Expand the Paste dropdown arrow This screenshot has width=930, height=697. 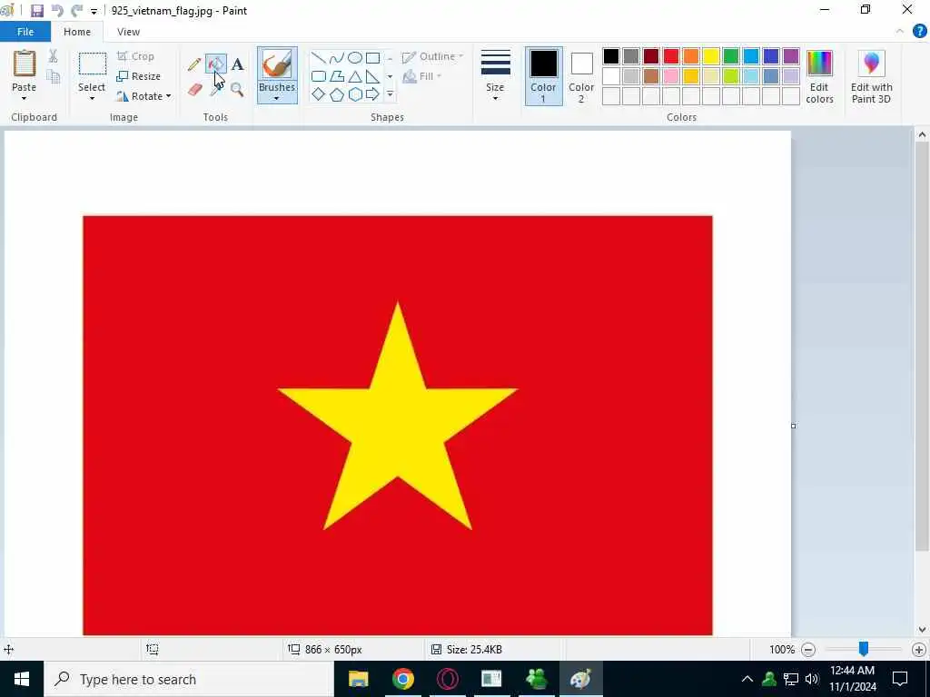[x=25, y=98]
